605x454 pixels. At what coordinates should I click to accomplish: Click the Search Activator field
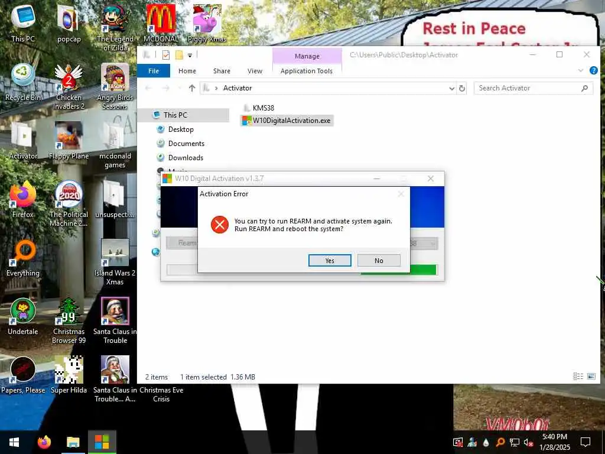click(533, 88)
